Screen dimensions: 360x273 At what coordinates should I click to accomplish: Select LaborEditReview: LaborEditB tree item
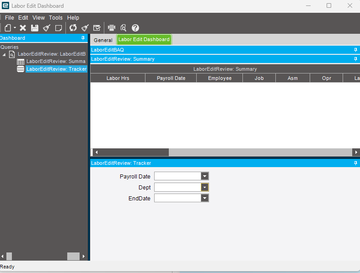coord(52,54)
